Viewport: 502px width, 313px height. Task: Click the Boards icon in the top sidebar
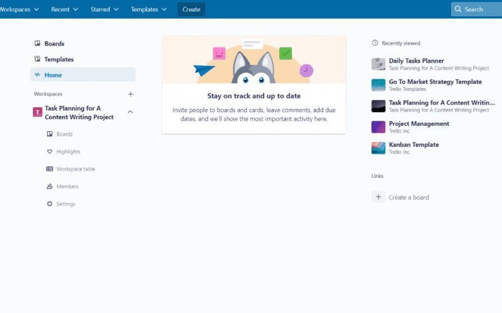[38, 43]
